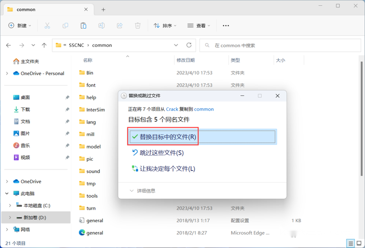Viewport: 365px width, 248px height.
Task: Sort by 大小 column header
Action: (x=280, y=60)
